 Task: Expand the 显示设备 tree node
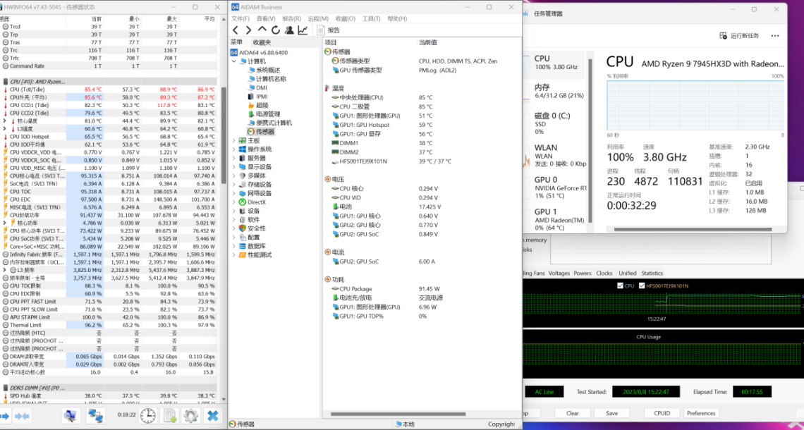tap(234, 167)
